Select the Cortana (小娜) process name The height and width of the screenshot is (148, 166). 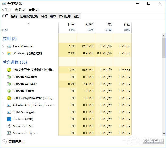(x=23, y=119)
